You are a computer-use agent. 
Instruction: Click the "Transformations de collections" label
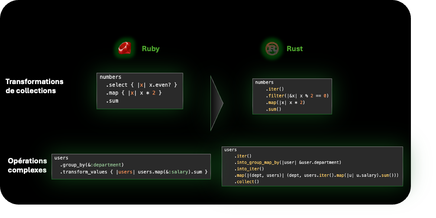(x=34, y=86)
